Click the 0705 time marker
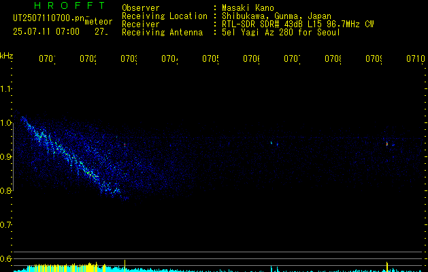Screen dimensions: 428x272 (210, 58)
